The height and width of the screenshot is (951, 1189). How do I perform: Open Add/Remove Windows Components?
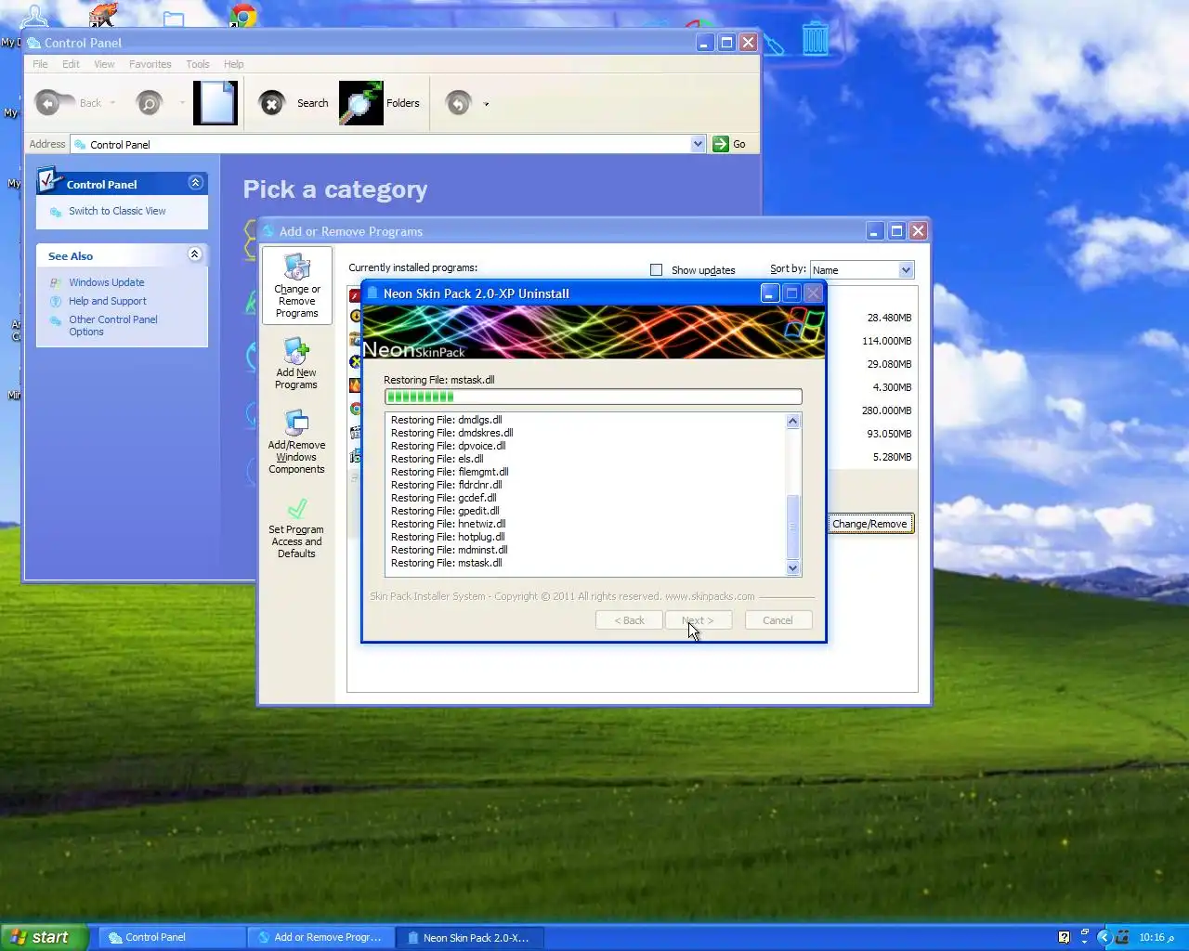296,442
